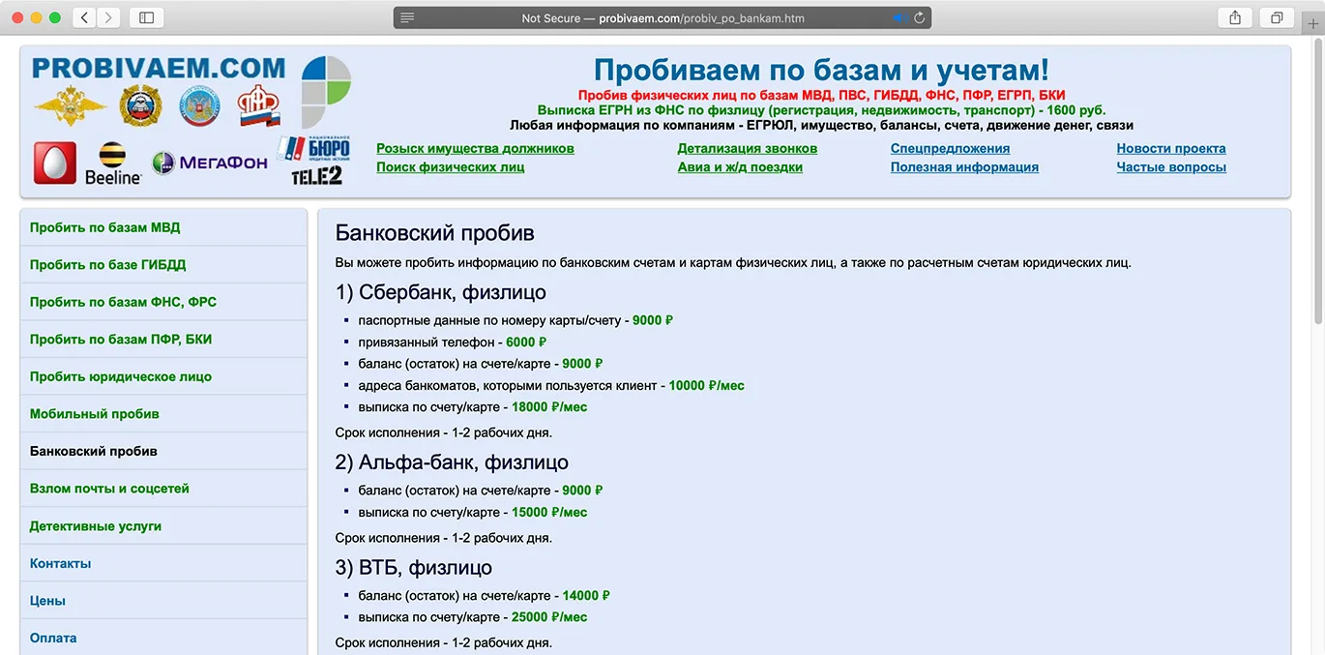
Task: Click heading '3) ВТБ, физлицо'
Action: (413, 567)
